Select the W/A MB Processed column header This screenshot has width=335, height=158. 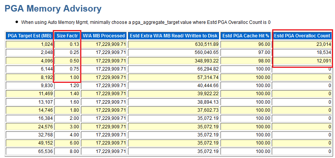[x=104, y=36]
